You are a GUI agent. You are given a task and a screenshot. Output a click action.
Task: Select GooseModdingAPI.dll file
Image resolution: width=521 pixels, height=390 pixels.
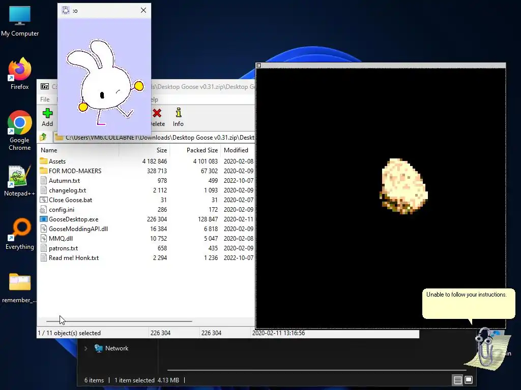[x=147, y=229]
